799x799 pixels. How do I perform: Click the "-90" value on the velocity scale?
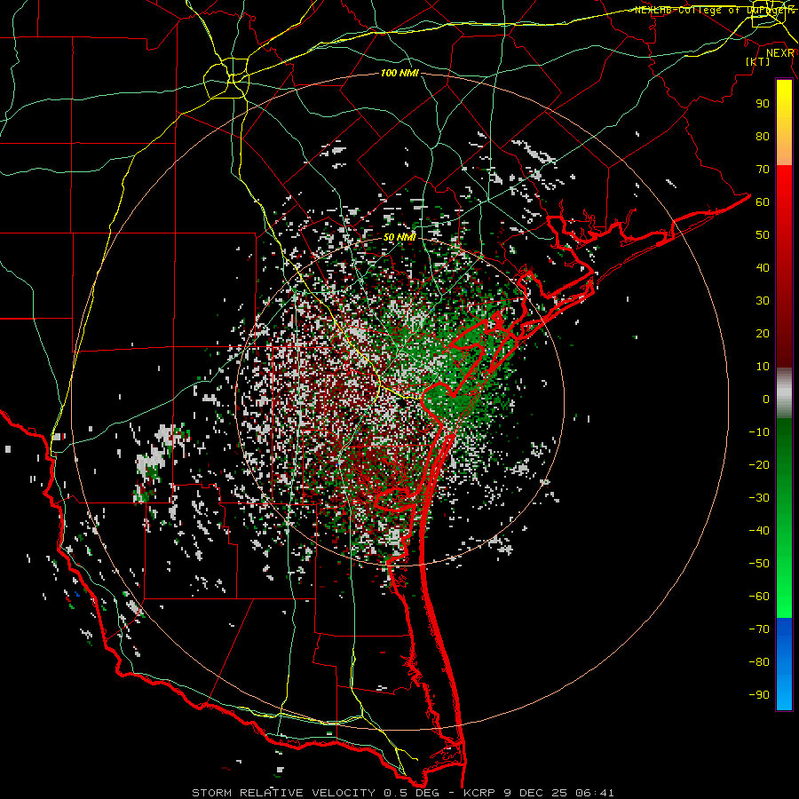[x=759, y=694]
